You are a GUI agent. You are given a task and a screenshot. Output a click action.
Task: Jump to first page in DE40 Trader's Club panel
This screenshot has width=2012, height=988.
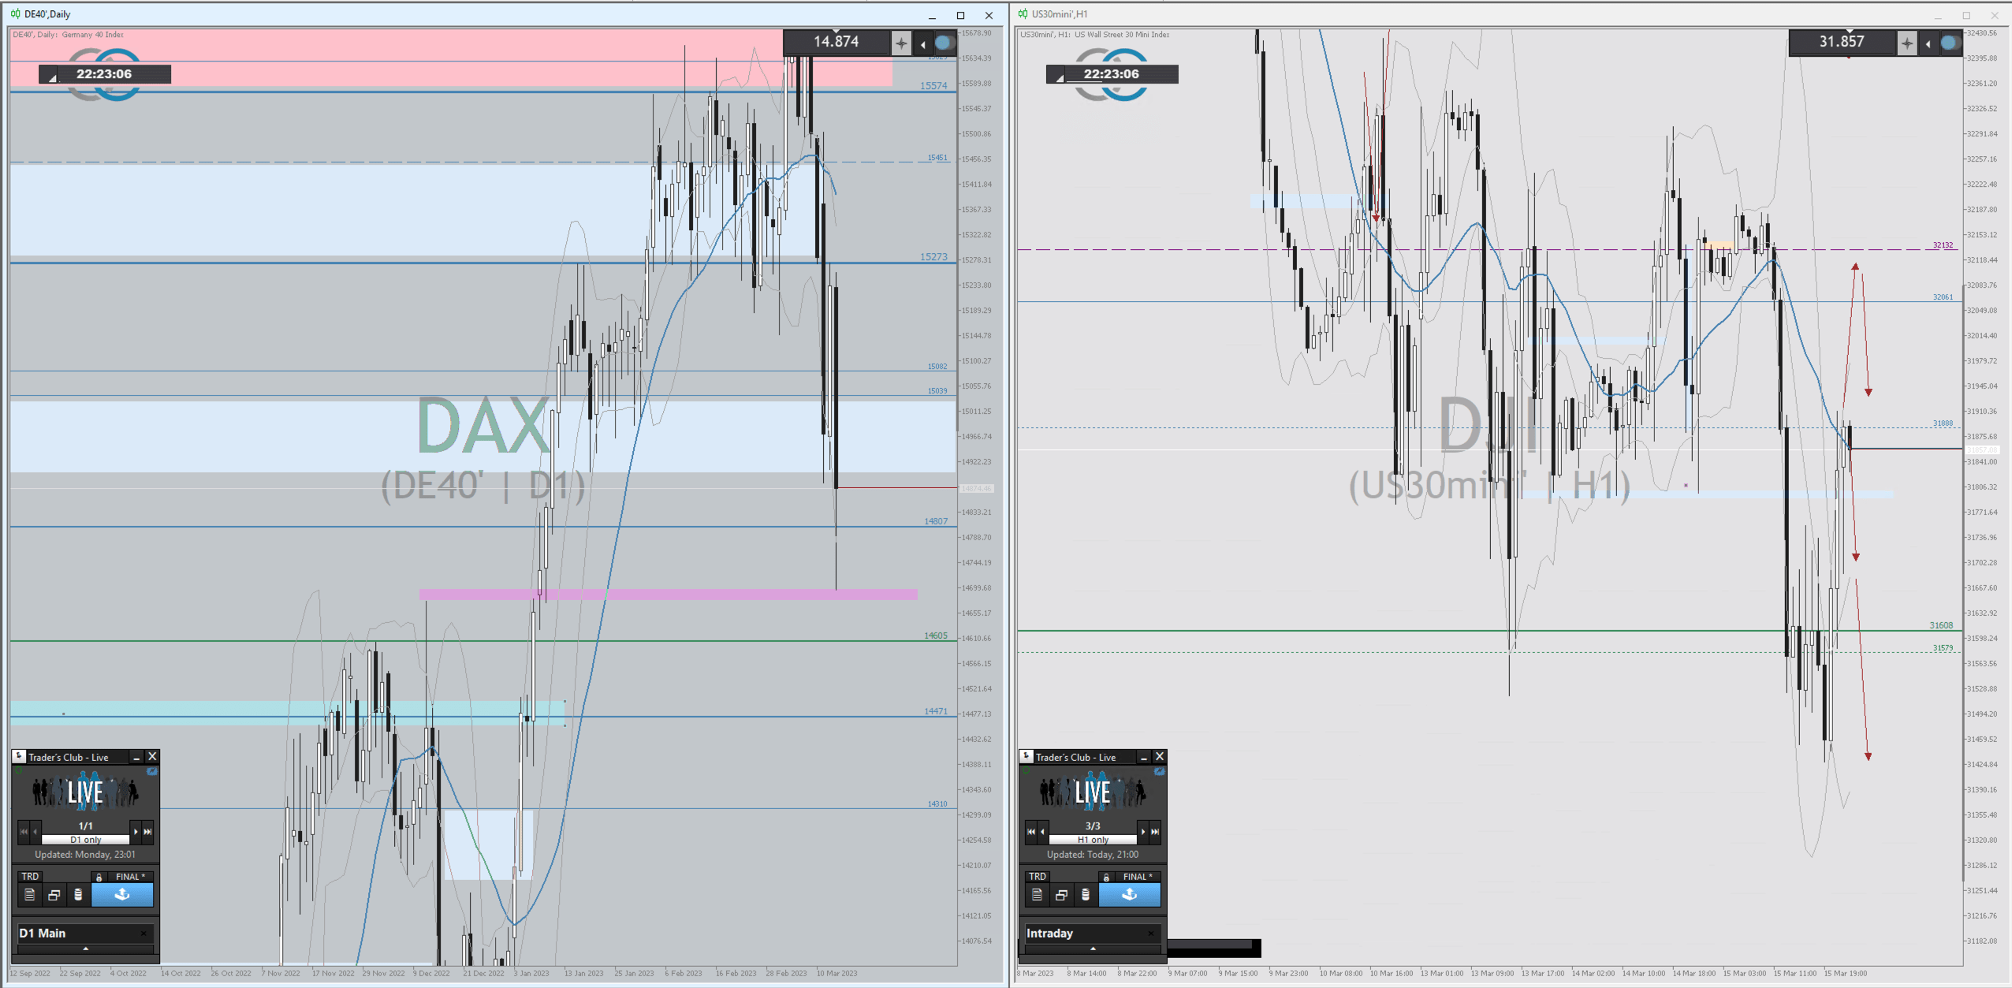click(x=24, y=832)
